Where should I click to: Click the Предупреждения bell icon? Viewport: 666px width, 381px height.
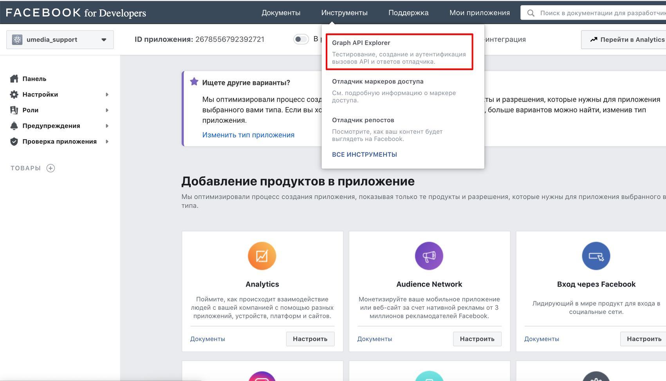coord(14,126)
